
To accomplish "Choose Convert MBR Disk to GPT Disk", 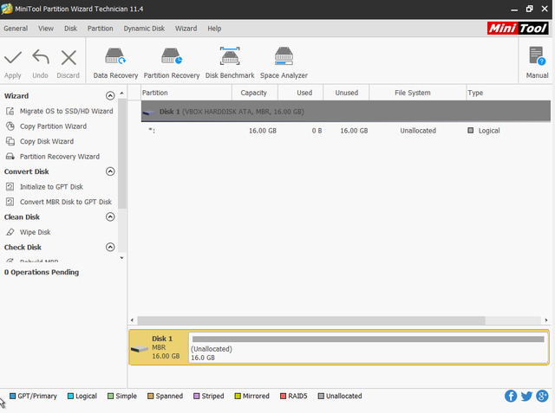I will (x=65, y=202).
